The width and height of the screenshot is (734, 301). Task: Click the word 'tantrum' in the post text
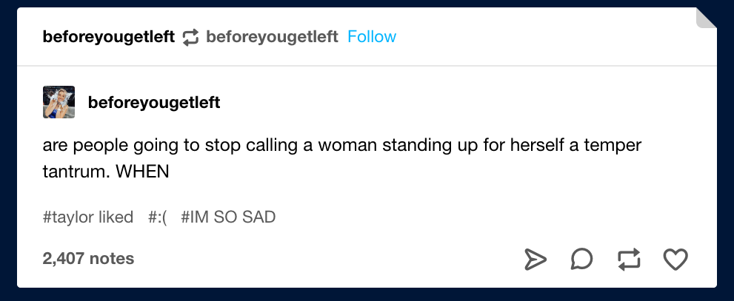73,172
